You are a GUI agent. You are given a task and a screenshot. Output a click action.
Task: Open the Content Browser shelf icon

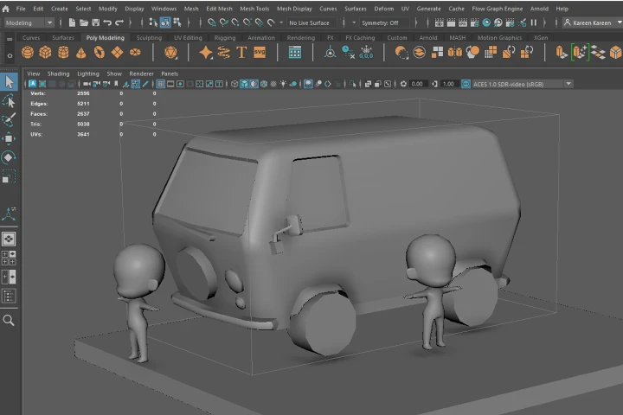point(295,53)
